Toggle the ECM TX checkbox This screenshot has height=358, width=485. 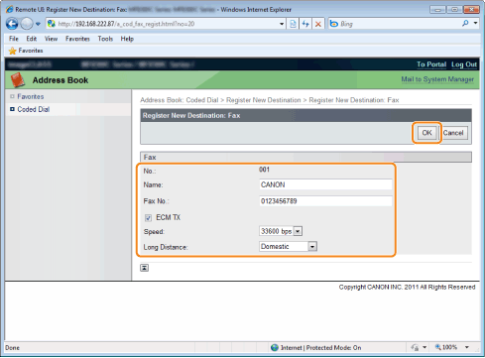tap(148, 218)
